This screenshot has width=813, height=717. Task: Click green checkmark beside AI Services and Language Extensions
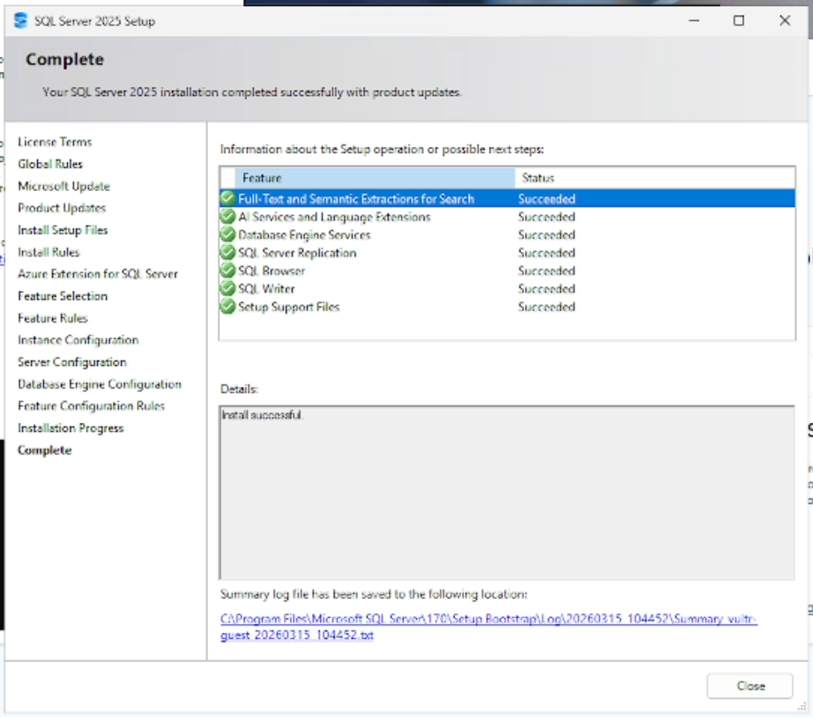[228, 217]
